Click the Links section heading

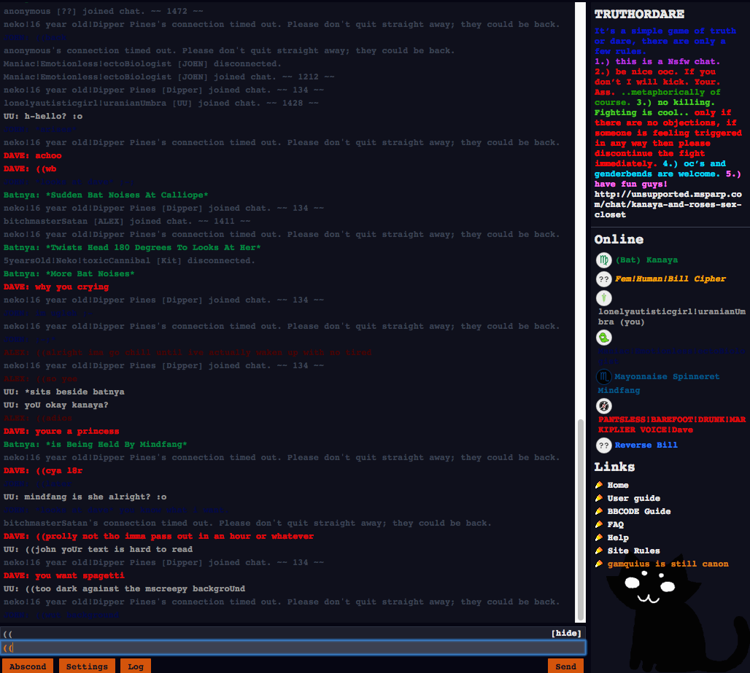tap(614, 467)
